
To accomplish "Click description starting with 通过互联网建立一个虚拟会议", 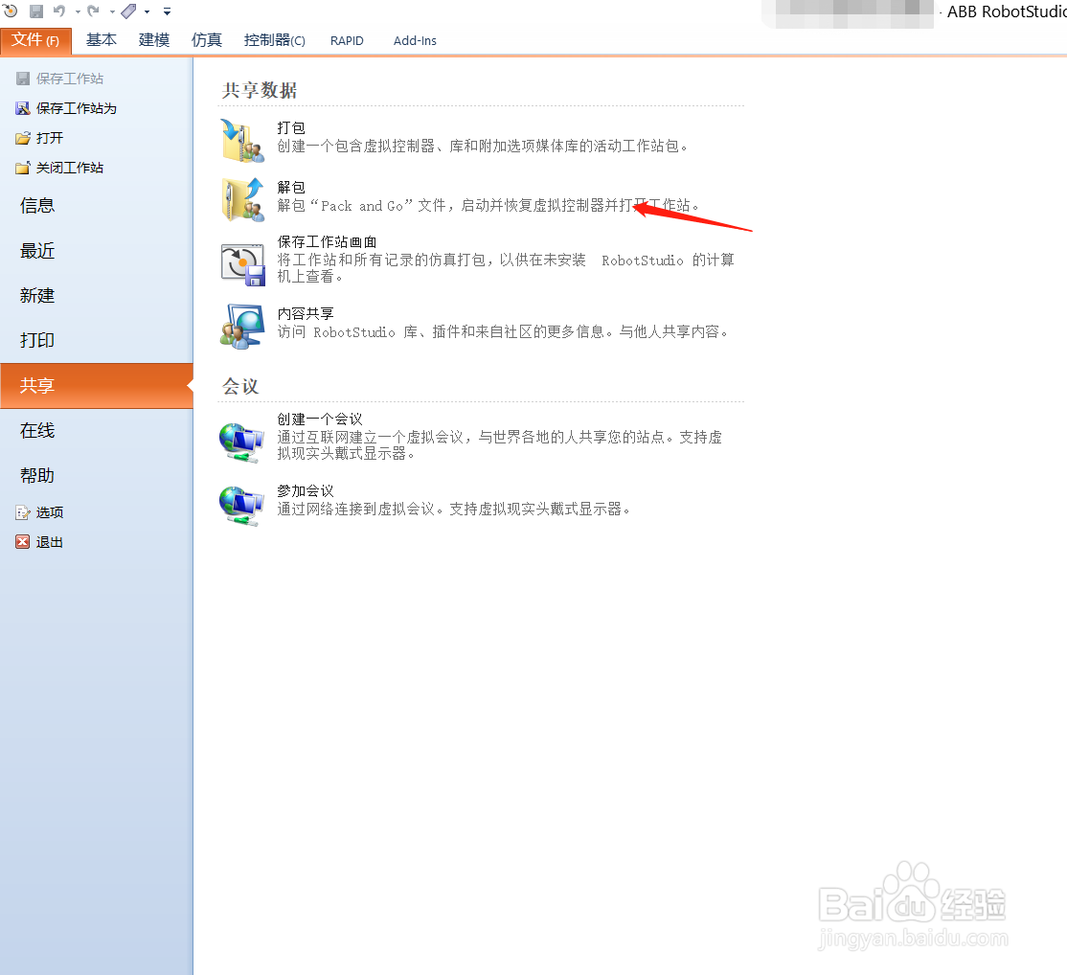I will pos(499,445).
